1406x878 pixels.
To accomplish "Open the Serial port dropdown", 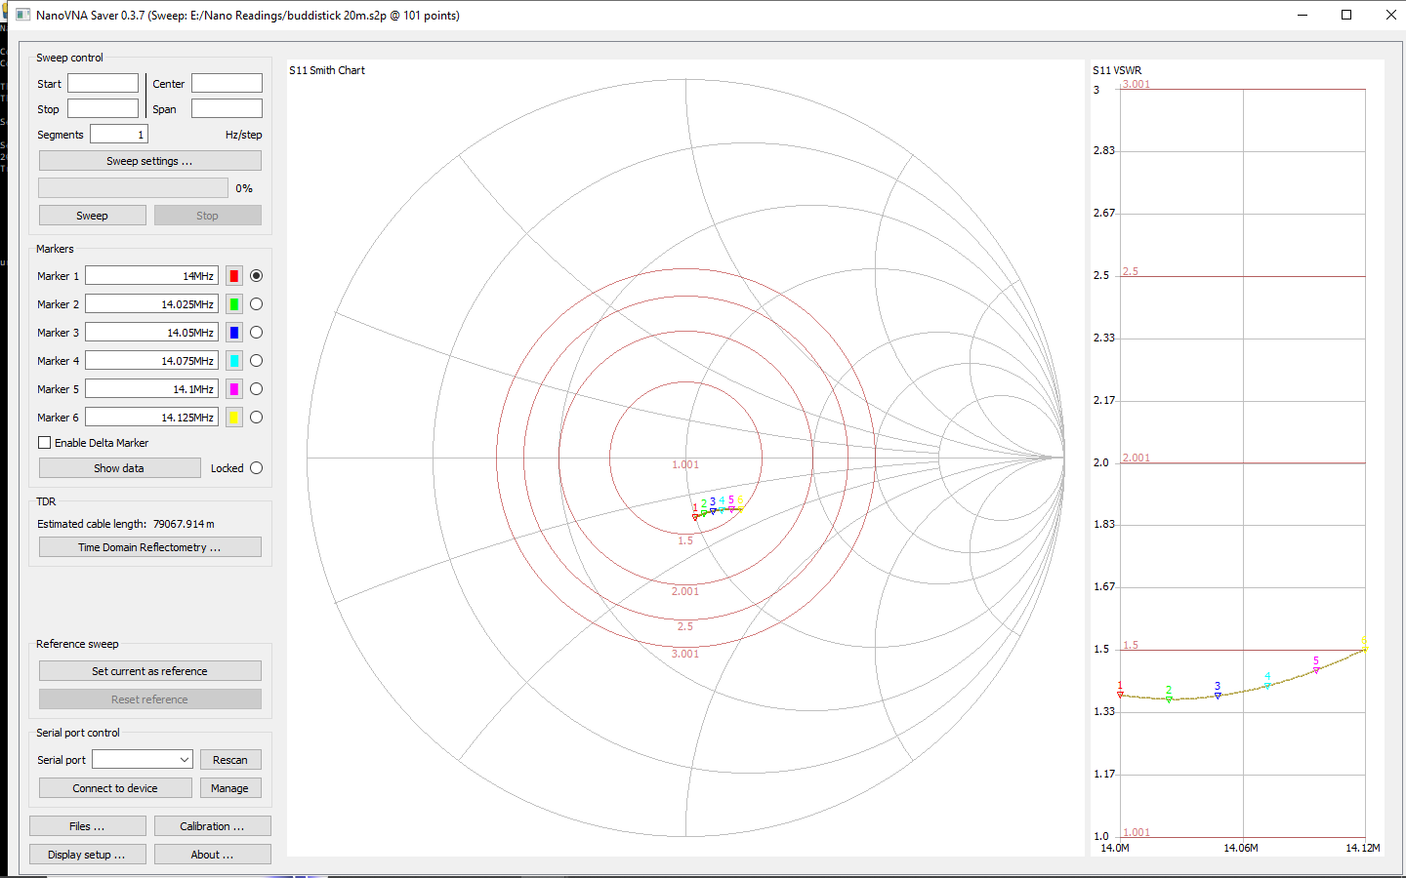I will pyautogui.click(x=143, y=760).
